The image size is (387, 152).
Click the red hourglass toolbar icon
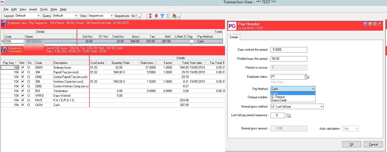pos(150,16)
